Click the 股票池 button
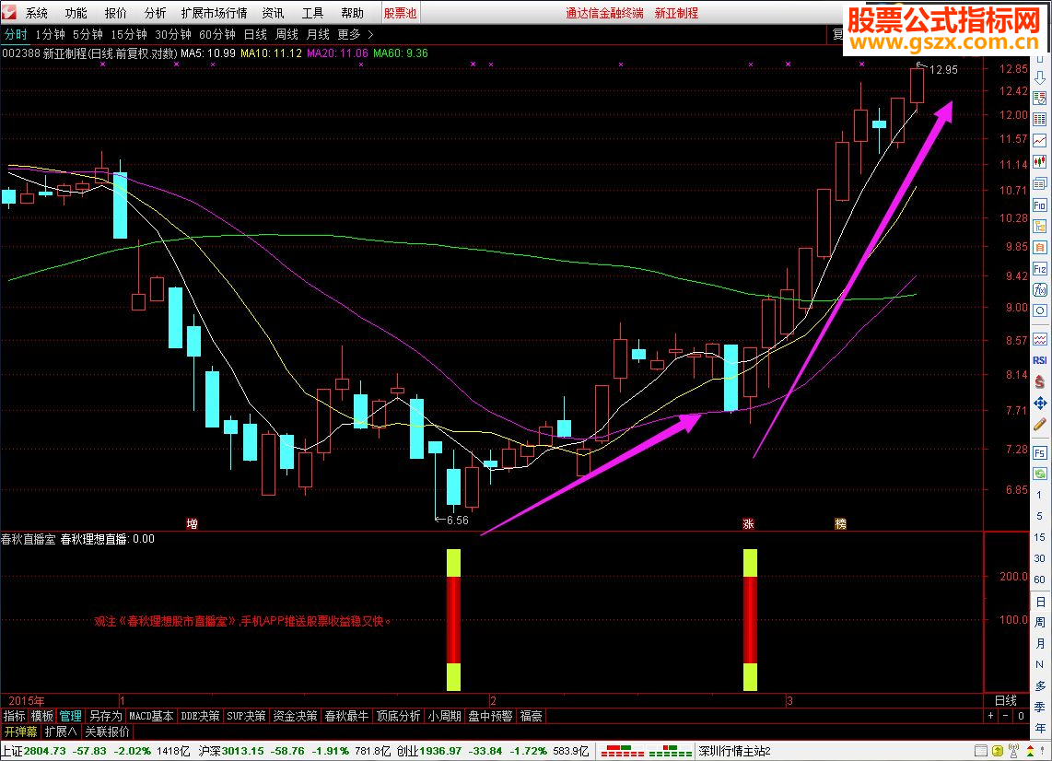 401,13
